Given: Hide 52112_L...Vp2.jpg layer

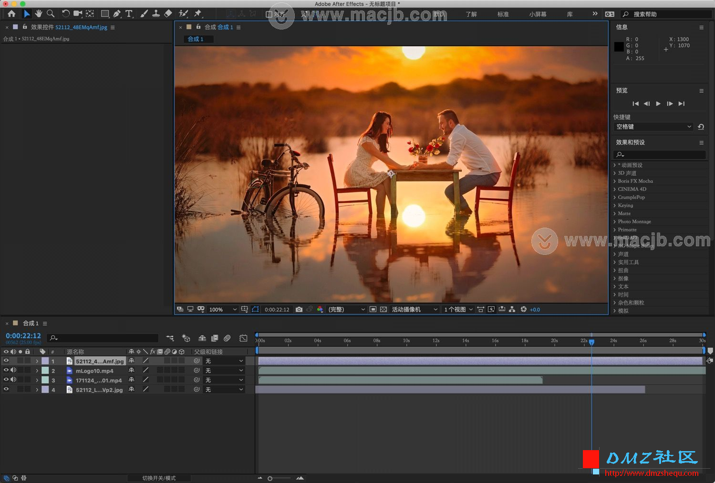Looking at the screenshot, I should click(x=6, y=390).
